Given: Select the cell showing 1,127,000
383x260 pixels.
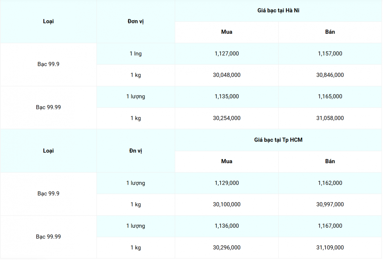Looking at the screenshot, I should click(x=227, y=54).
